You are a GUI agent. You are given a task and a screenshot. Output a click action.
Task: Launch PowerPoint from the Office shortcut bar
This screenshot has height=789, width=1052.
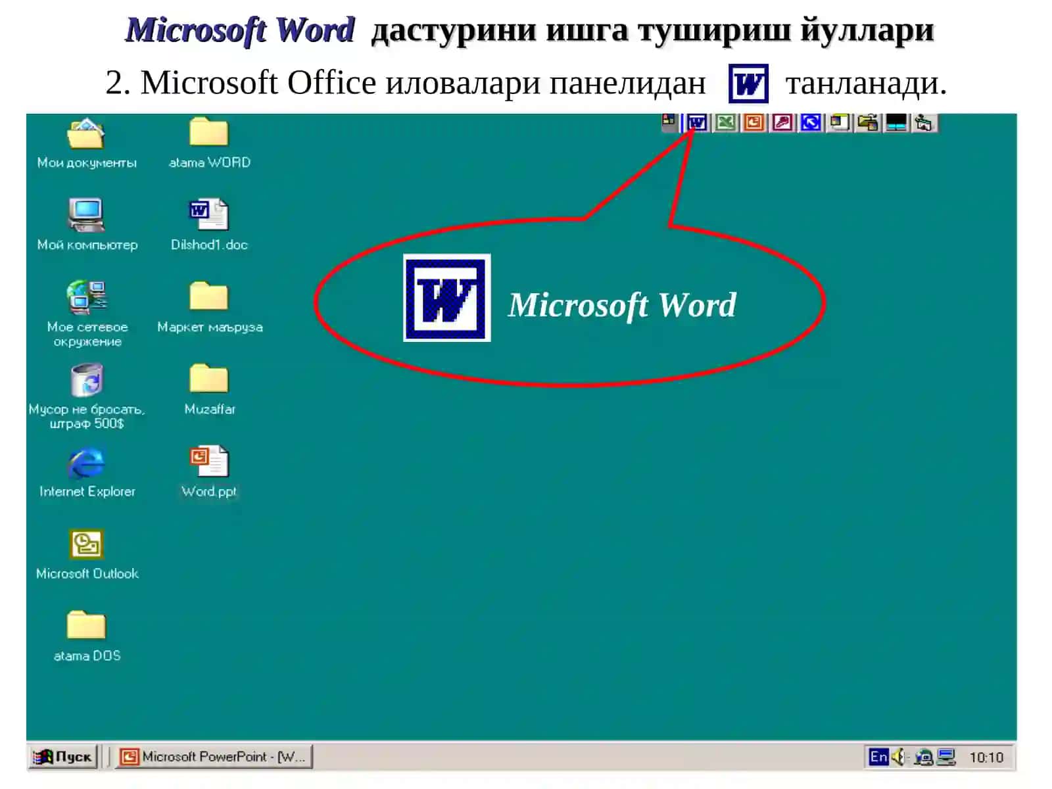[754, 123]
